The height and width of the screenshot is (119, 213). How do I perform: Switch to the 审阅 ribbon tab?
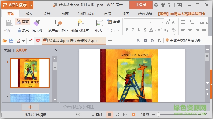pos(108,14)
